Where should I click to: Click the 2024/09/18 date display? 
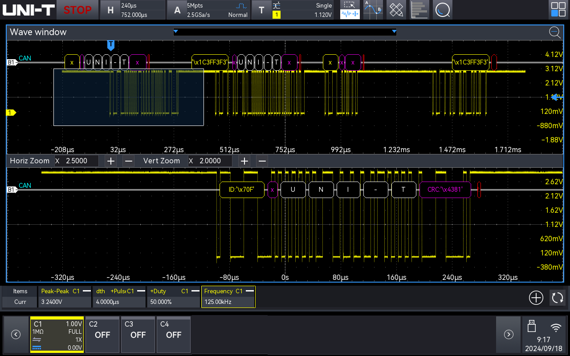544,348
